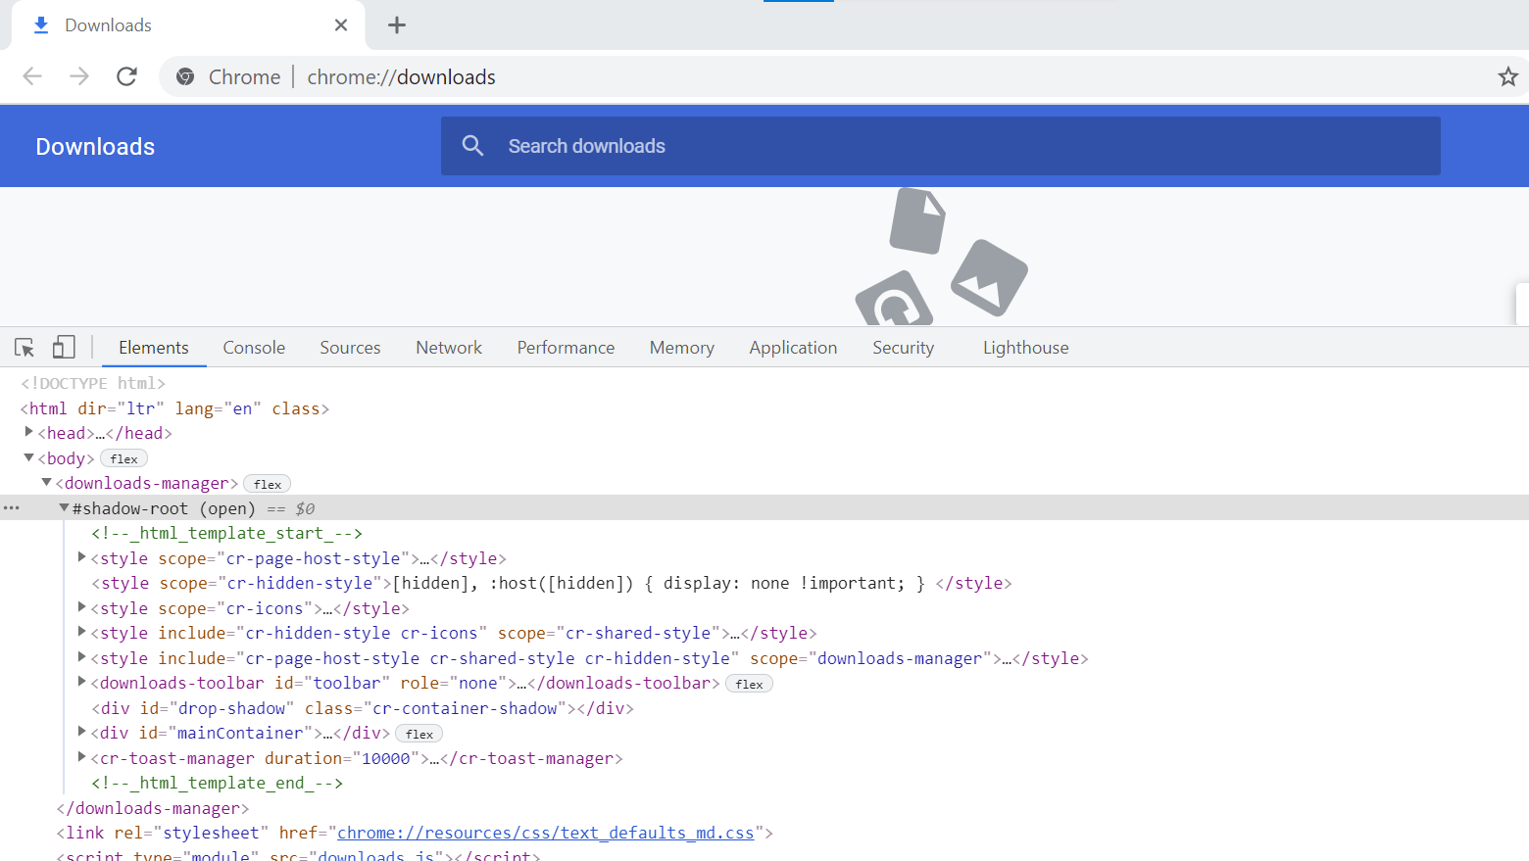
Task: Collapse the body element
Action: (28, 457)
